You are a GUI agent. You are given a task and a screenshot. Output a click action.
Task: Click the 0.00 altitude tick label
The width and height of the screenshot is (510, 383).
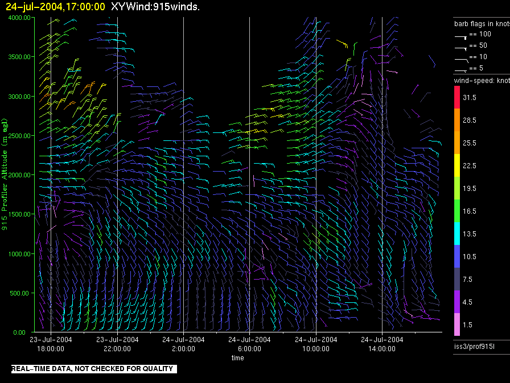point(19,332)
